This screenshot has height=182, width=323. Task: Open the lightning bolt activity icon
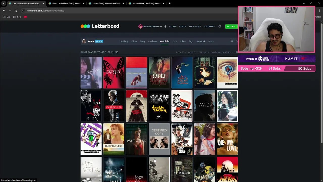165,27
